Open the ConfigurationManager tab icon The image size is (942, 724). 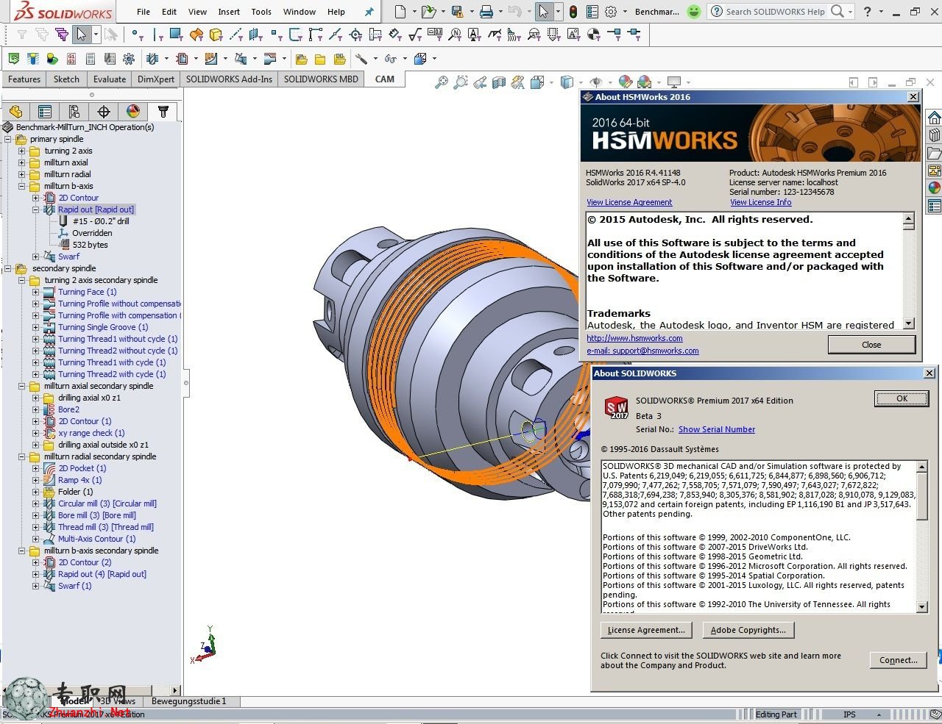[74, 112]
